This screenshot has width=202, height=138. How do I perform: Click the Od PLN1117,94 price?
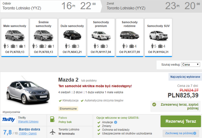[101, 52]
